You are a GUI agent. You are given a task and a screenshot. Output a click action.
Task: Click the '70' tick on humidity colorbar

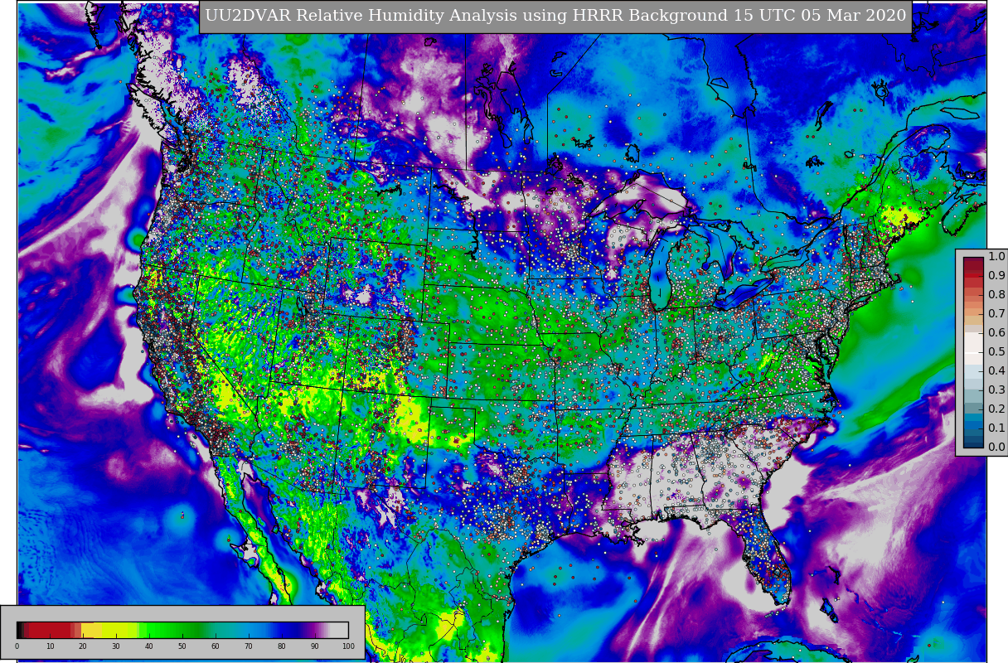point(249,646)
